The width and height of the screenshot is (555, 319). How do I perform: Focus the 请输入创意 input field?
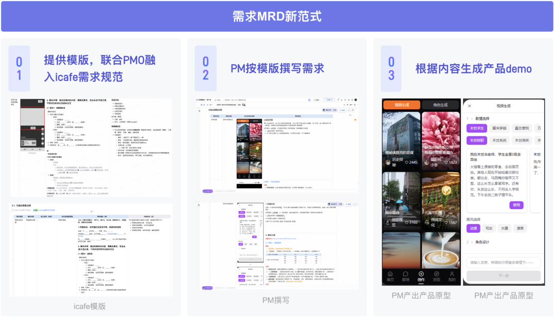(x=503, y=263)
